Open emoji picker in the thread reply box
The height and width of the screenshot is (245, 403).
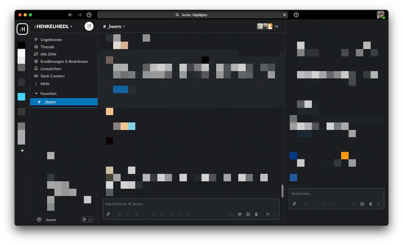point(362,204)
